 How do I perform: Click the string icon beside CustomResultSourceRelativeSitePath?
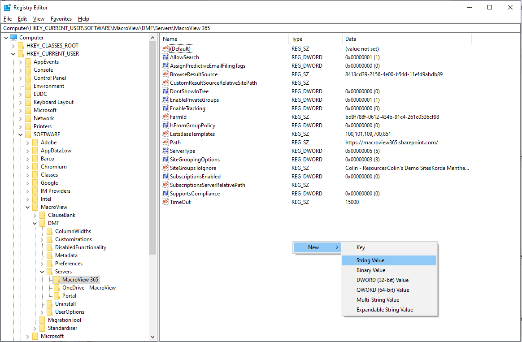(165, 82)
